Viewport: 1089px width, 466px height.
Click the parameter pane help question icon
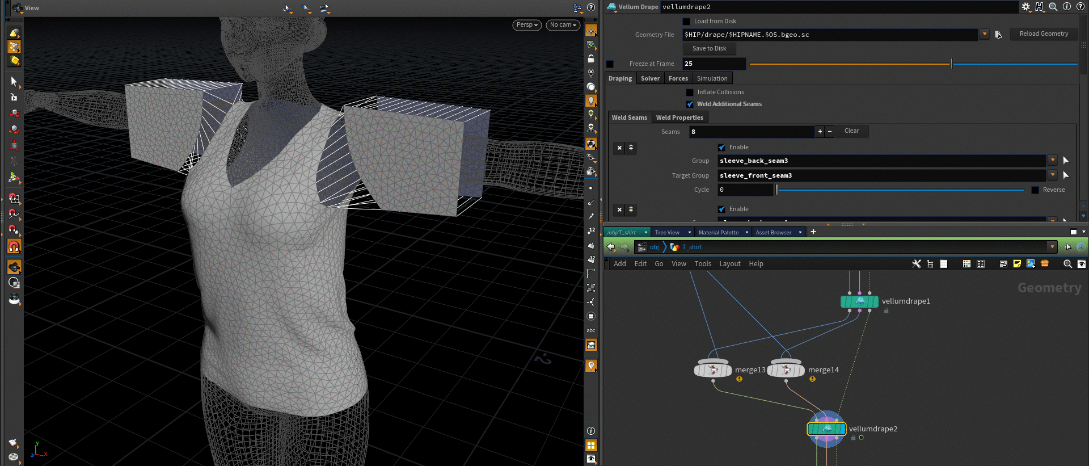coord(1080,7)
